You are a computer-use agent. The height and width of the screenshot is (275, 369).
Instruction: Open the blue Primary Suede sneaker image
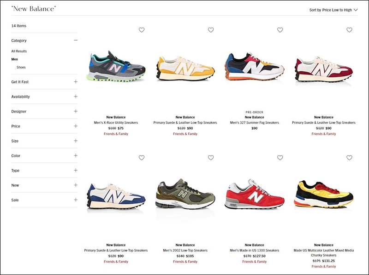[x=116, y=196]
